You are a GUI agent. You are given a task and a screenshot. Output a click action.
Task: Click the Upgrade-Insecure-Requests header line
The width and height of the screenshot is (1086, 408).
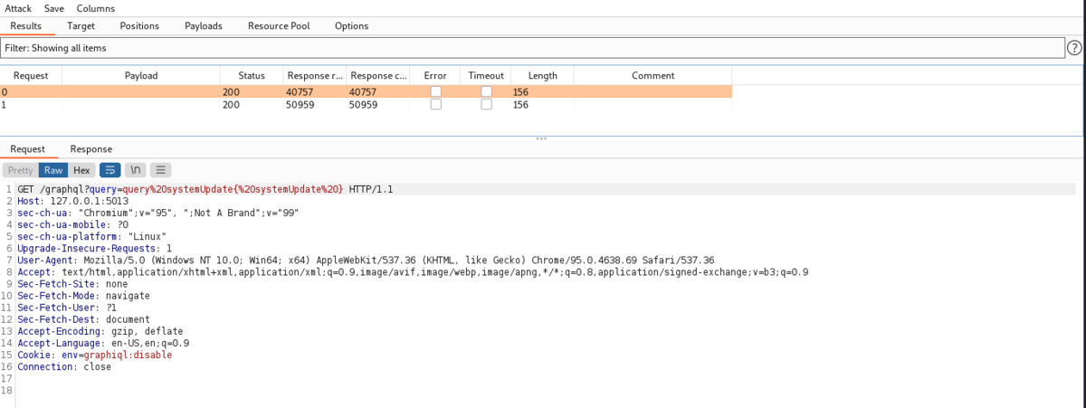(x=94, y=248)
